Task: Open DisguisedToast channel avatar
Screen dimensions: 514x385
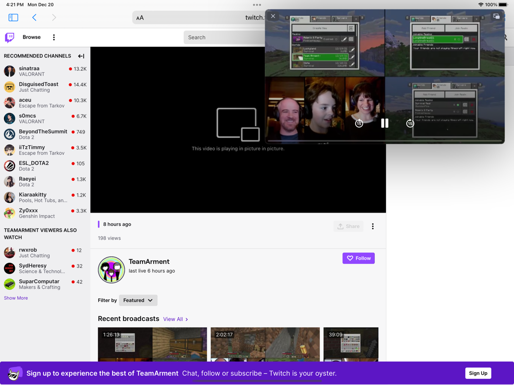Action: click(9, 87)
